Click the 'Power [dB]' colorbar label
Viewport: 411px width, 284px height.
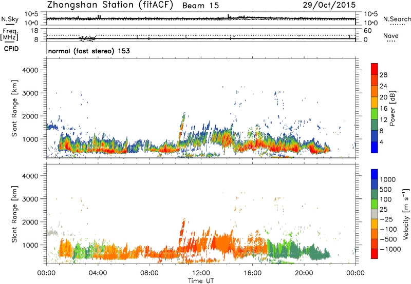(x=392, y=108)
